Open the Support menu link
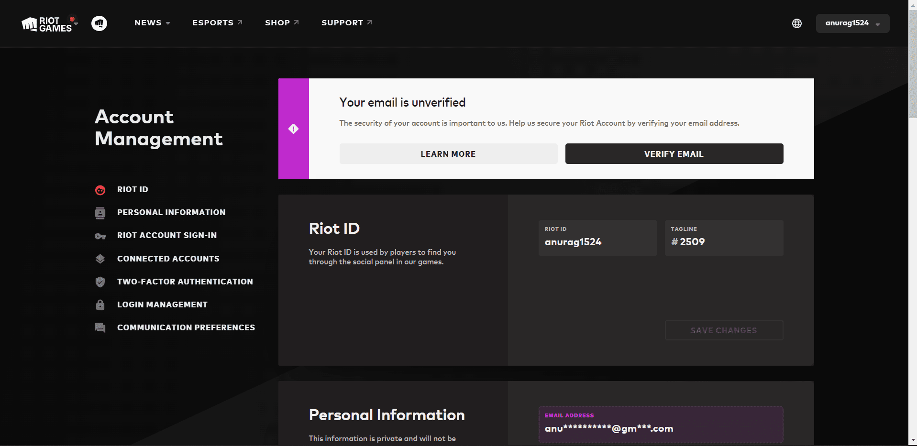 [x=346, y=23]
